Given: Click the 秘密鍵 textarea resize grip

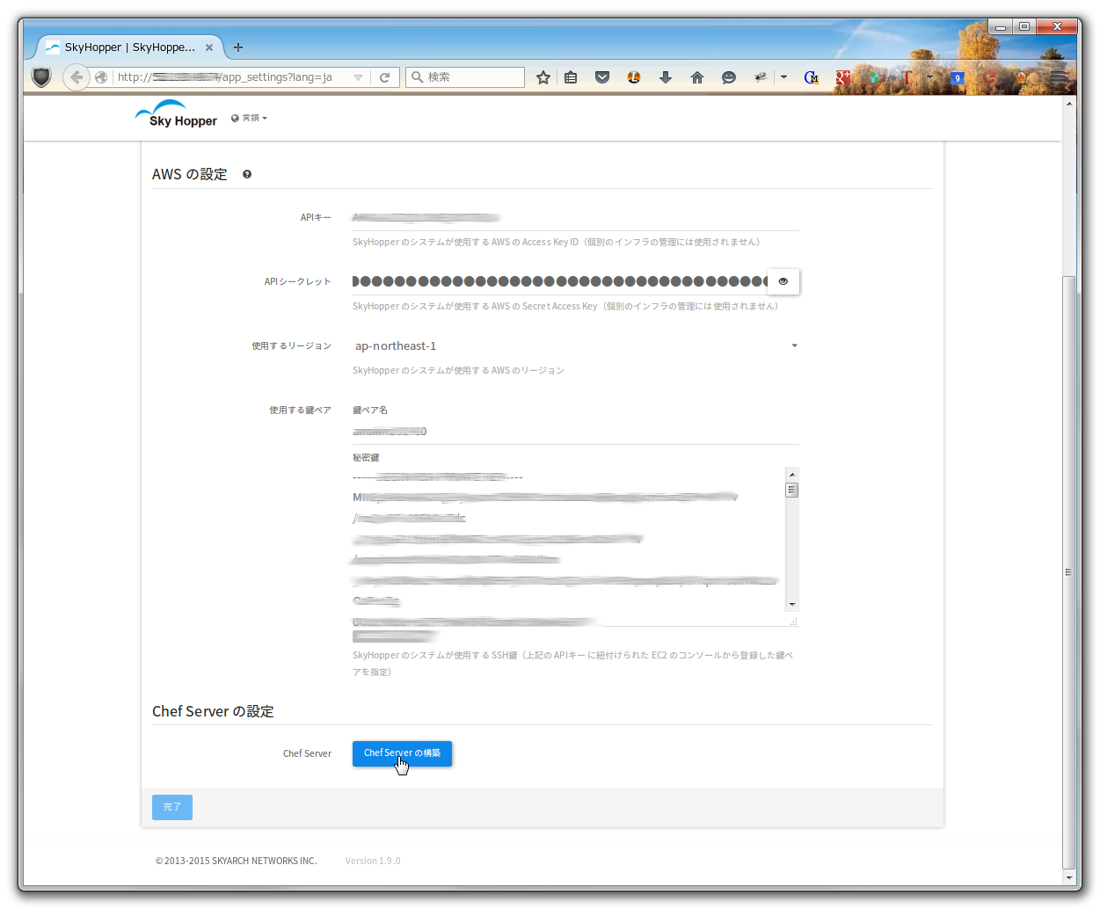Looking at the screenshot, I should [793, 622].
